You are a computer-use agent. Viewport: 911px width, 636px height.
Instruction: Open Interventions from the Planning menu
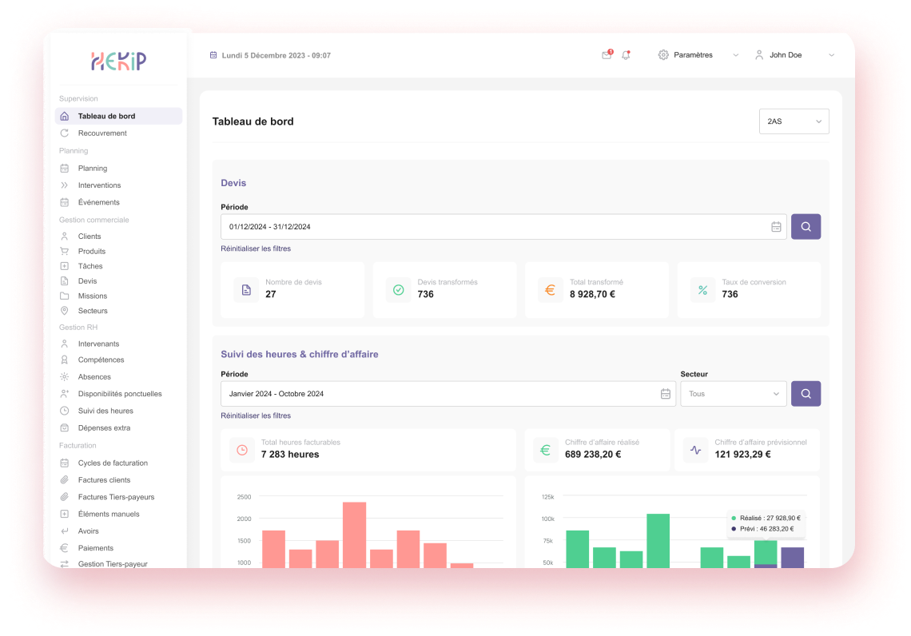(x=99, y=185)
